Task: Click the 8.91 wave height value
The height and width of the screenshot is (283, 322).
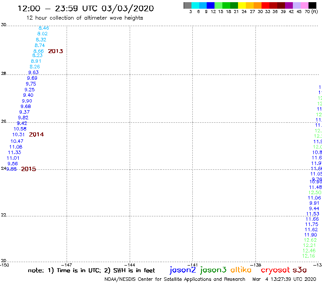Action: click(x=36, y=61)
